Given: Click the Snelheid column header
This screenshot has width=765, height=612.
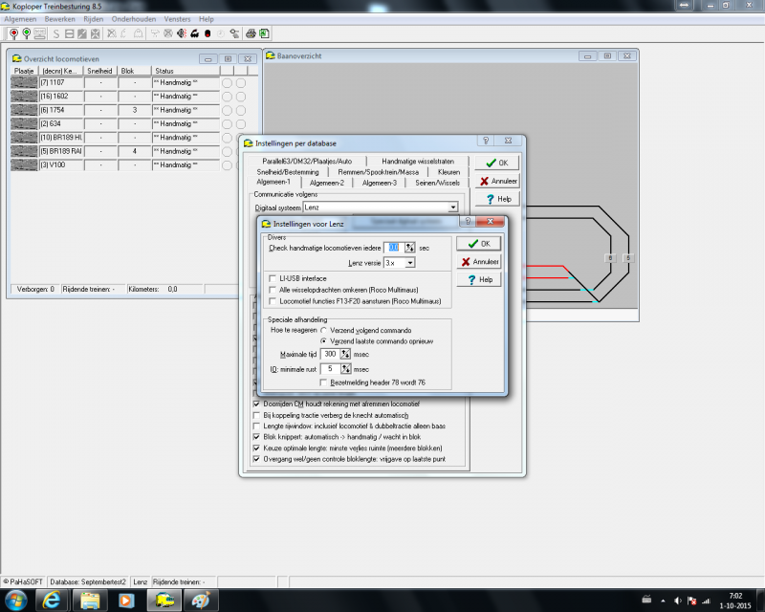Looking at the screenshot, I should [x=100, y=71].
